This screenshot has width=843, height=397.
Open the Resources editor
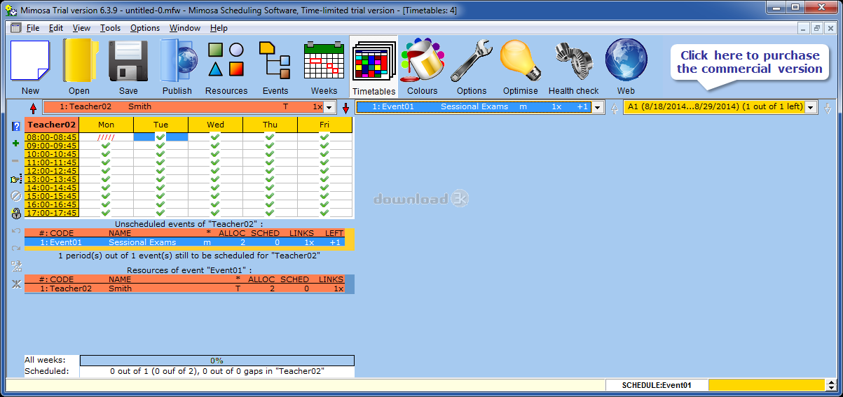pos(226,67)
